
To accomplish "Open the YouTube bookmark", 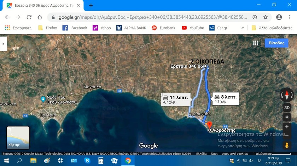I will 193,28.
